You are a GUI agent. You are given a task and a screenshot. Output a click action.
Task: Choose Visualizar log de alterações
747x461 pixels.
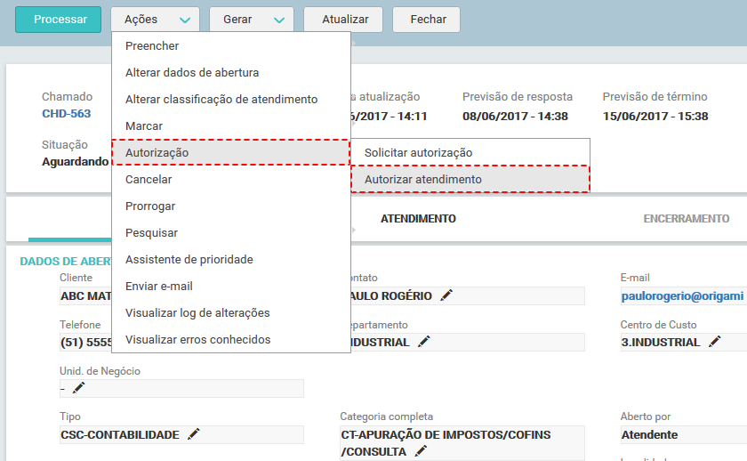(x=231, y=312)
